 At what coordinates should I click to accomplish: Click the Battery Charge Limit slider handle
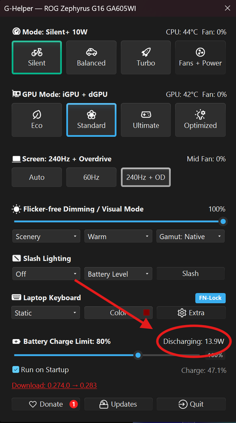[x=138, y=355]
